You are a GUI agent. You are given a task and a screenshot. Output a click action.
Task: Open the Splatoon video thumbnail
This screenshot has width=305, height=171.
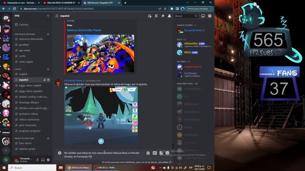coord(101,54)
